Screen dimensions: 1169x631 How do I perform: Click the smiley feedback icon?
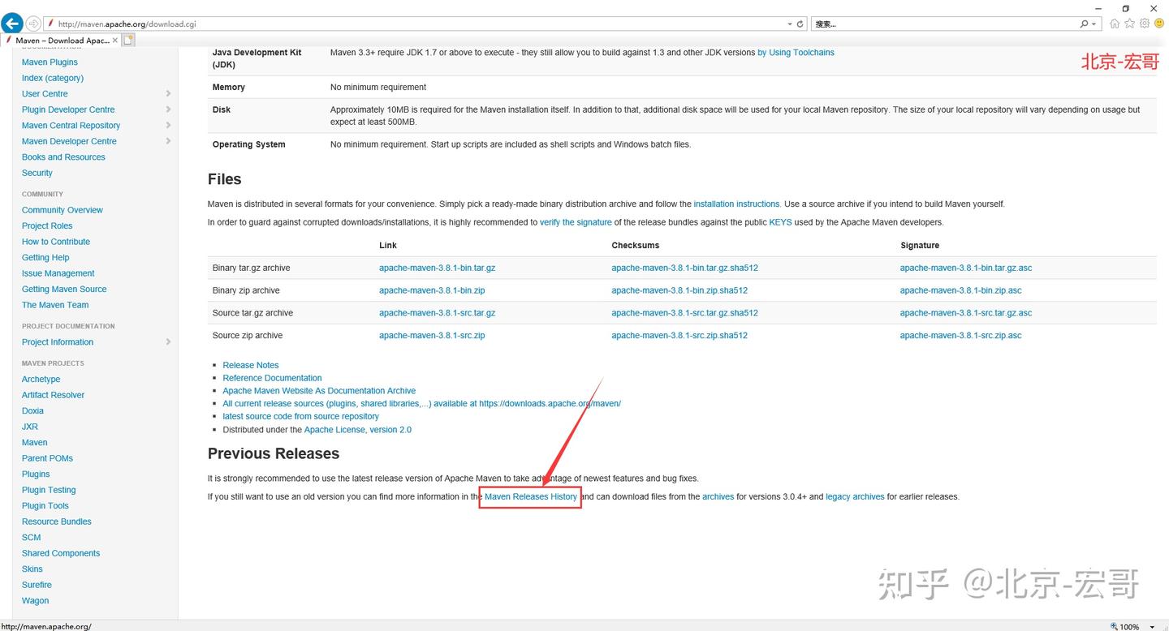1159,24
